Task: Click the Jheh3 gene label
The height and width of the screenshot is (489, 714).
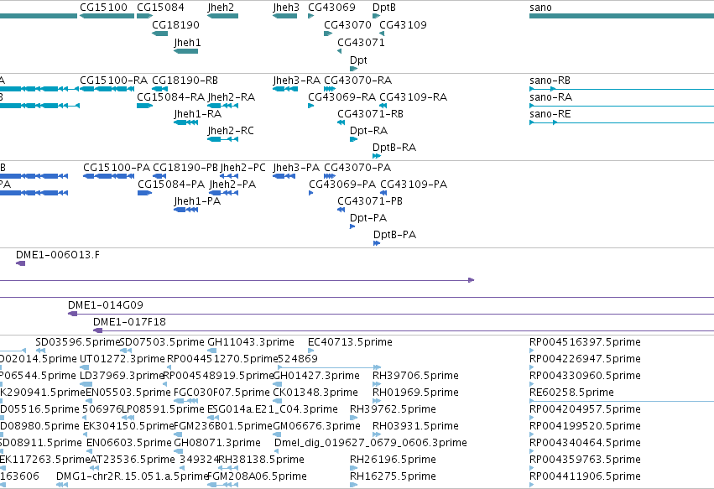Action: click(x=286, y=8)
